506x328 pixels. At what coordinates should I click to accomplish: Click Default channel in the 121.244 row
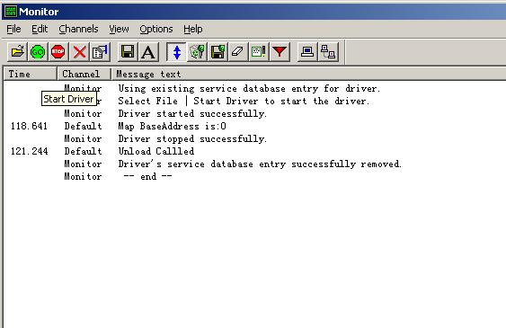click(x=83, y=151)
